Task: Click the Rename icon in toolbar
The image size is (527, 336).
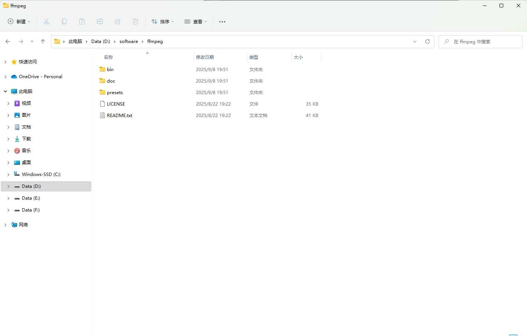Action: coord(100,21)
